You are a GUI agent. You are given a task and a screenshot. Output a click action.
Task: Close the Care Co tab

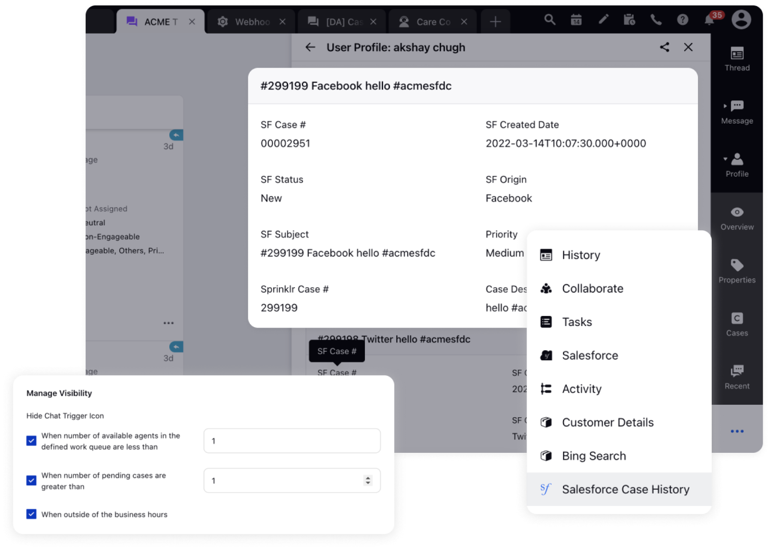tap(464, 22)
